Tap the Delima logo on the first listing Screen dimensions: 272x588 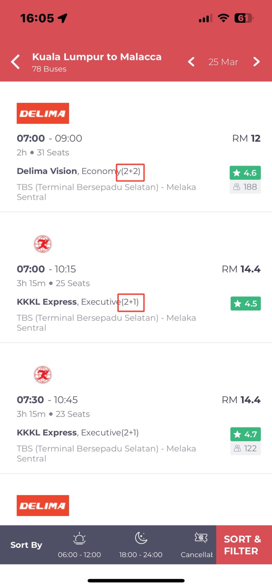point(43,113)
